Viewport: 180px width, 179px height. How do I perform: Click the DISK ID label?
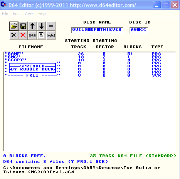(x=140, y=22)
